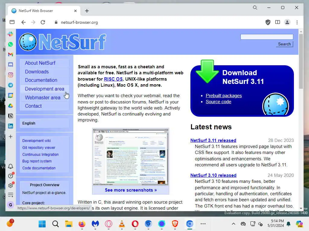Open NetSurf 3.10 released news link

pyautogui.click(x=213, y=175)
